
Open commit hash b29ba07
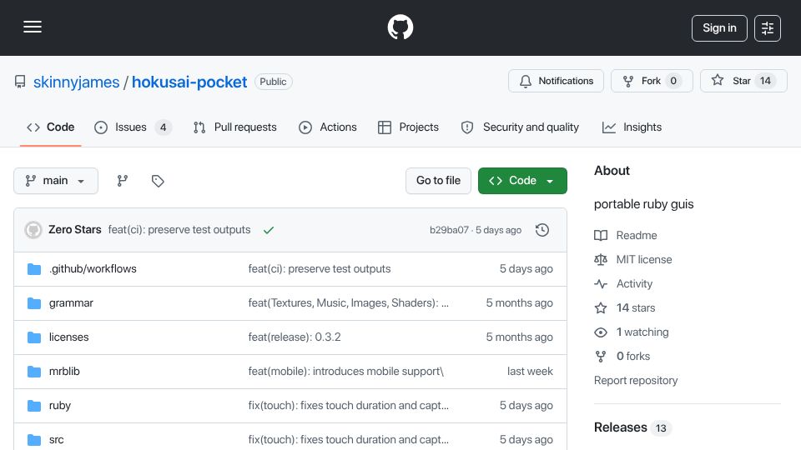(x=449, y=230)
